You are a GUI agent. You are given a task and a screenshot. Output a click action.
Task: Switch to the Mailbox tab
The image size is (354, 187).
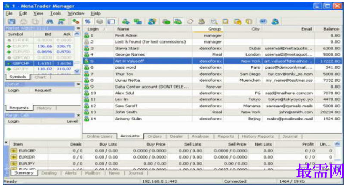point(93,173)
